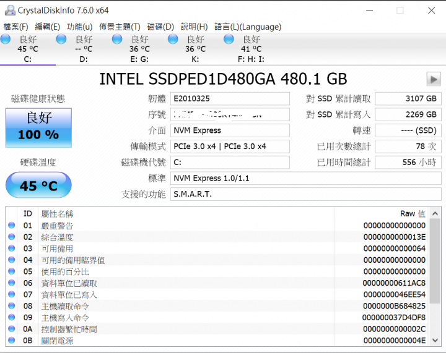Click total host writes value 2269 GB
Viewport: 446px width, 353px height.
click(408, 114)
